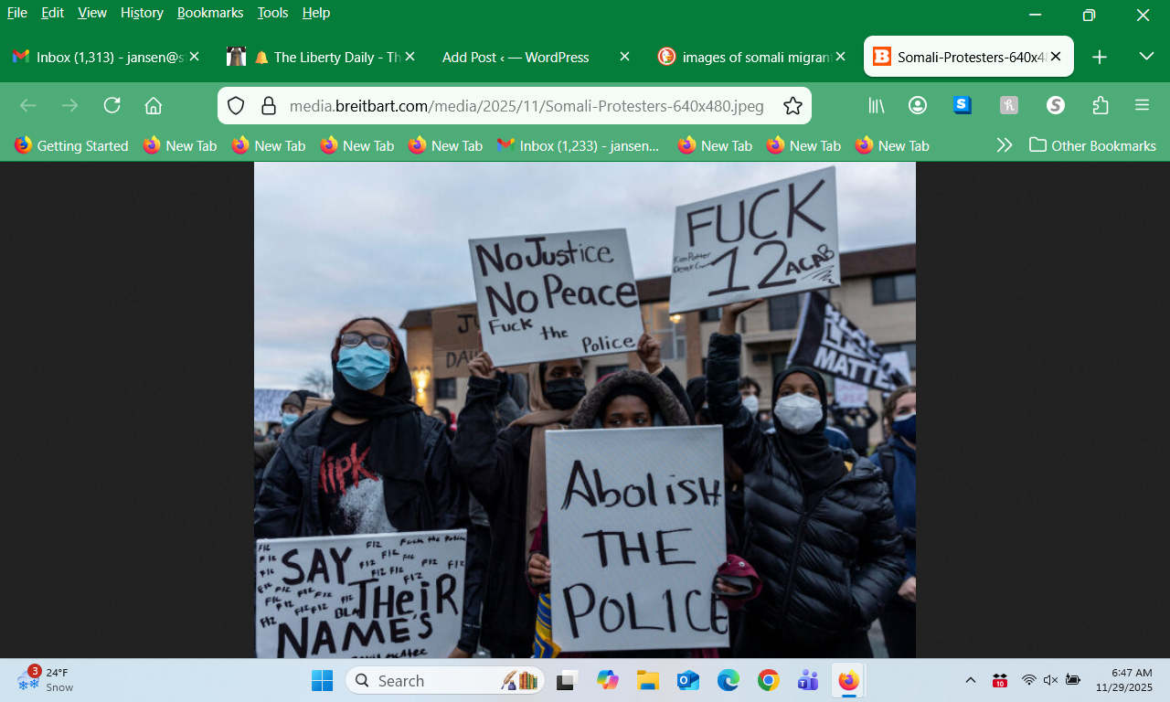Show site security lock information
Screen dimensions: 1170x702
268,106
